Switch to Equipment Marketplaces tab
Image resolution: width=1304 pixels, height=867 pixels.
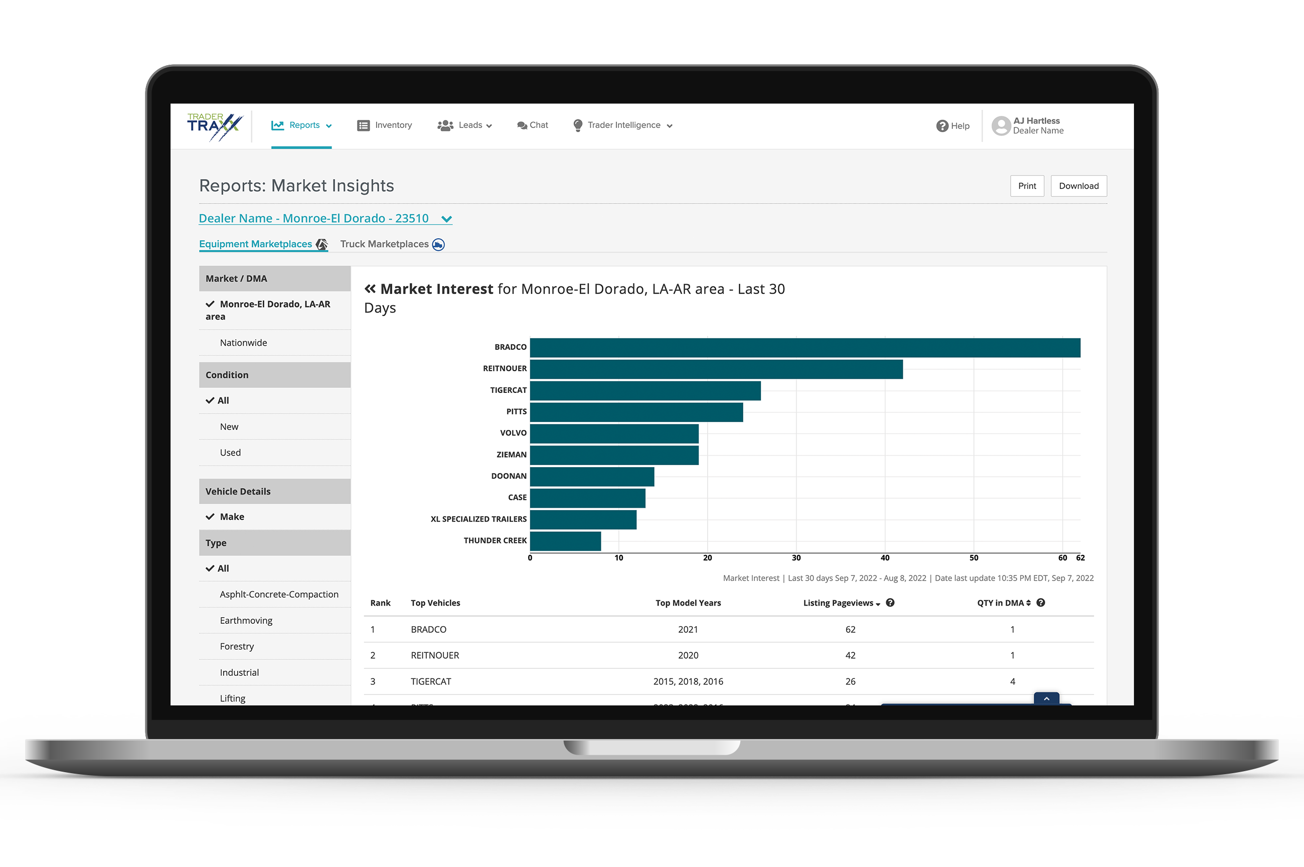point(263,244)
